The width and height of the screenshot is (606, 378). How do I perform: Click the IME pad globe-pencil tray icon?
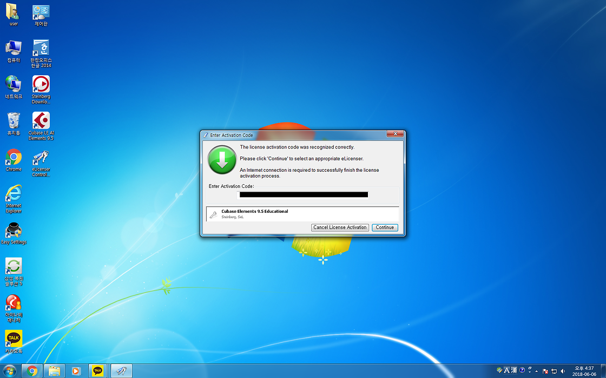[x=499, y=370]
